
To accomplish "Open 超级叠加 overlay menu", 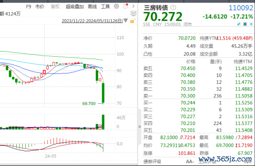I will (x=75, y=6).
